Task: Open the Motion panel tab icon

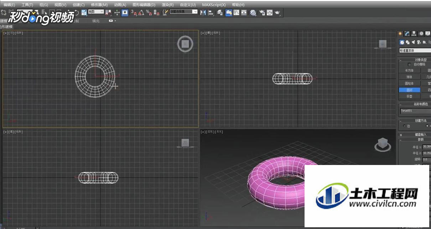Action: point(421,33)
